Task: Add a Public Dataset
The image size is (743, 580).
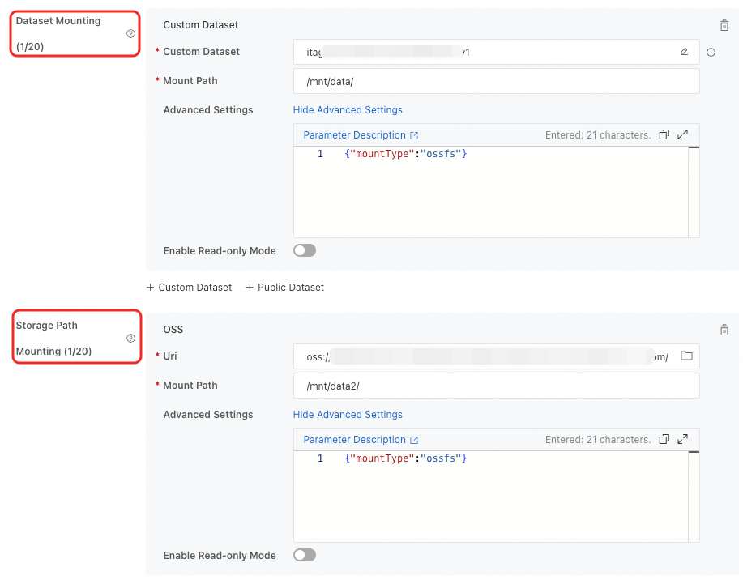Action: [x=284, y=288]
